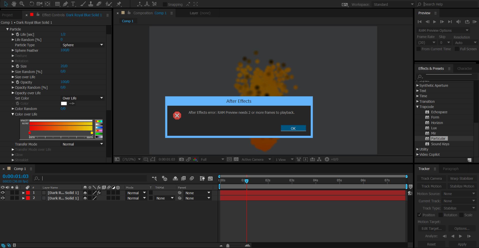Uncheck Position in Tracker panel
479x248 pixels.
[x=419, y=215]
